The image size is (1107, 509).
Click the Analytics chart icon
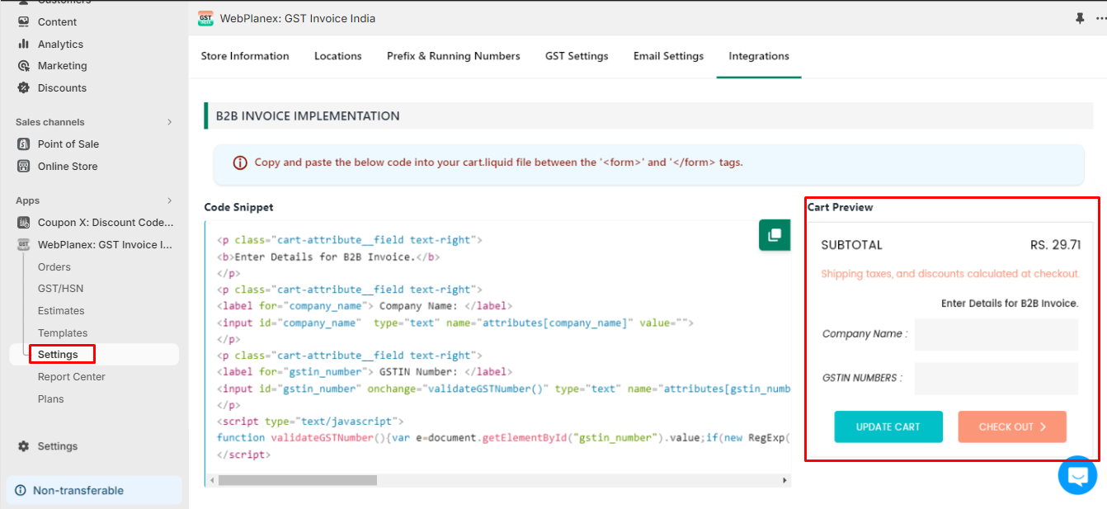(23, 44)
